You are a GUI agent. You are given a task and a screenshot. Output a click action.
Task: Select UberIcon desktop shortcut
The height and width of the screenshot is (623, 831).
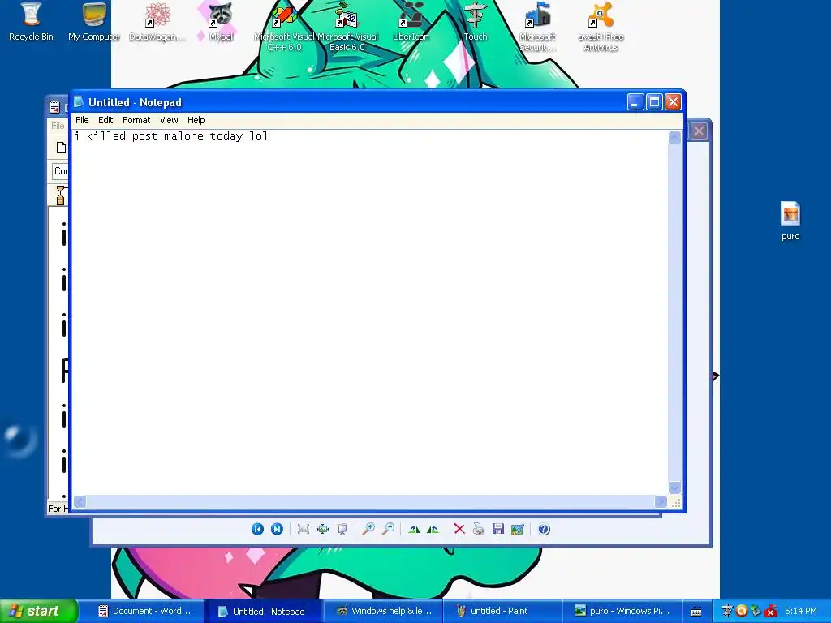[x=411, y=22]
